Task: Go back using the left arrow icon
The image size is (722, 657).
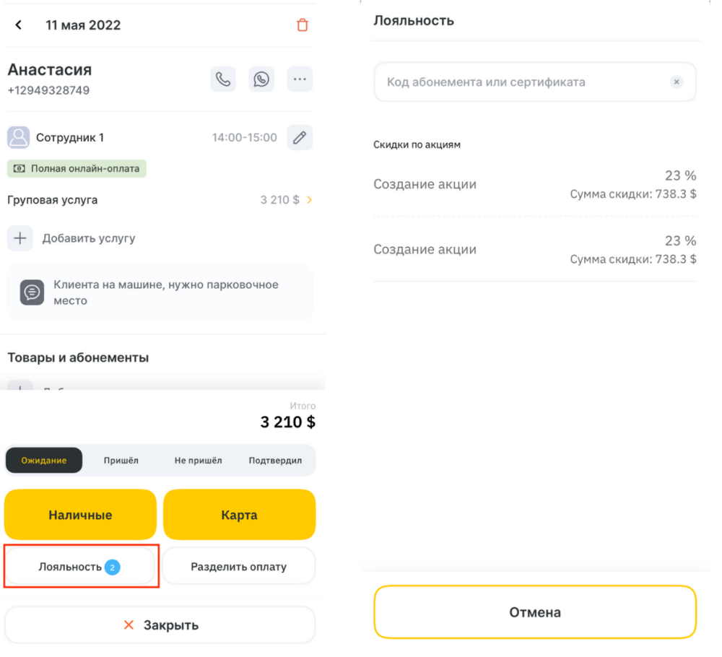Action: point(19,25)
